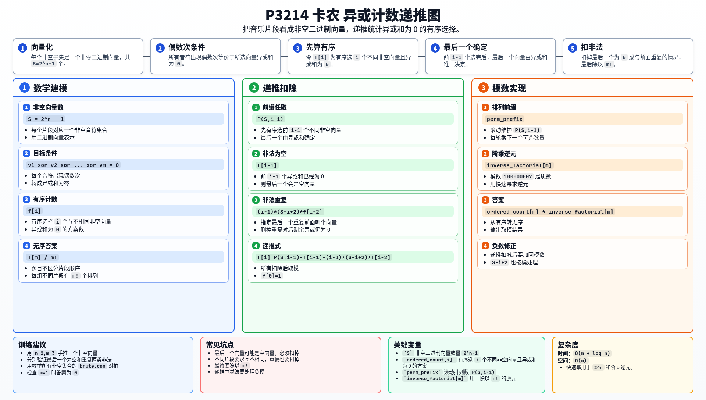
Task: Click the formula S = 2^n - 1
Action: (46, 119)
